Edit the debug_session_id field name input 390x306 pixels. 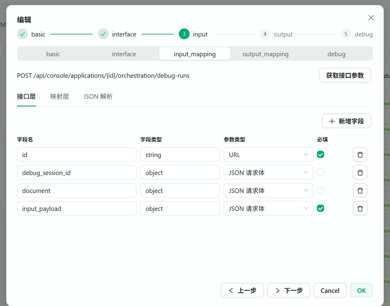(77, 173)
